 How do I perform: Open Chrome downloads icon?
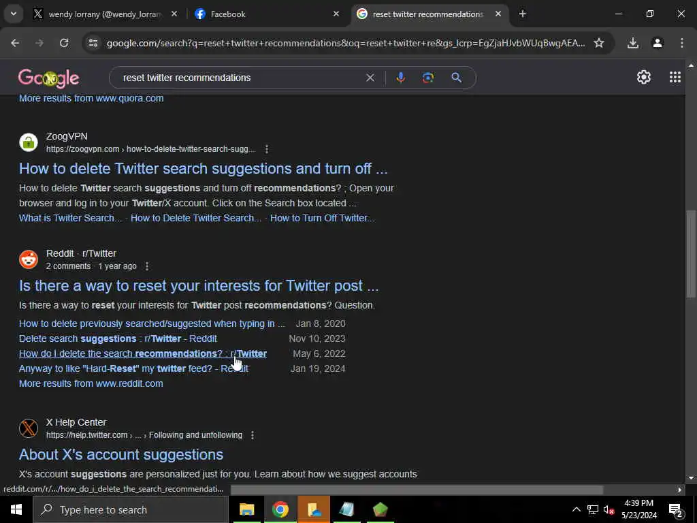(x=632, y=43)
